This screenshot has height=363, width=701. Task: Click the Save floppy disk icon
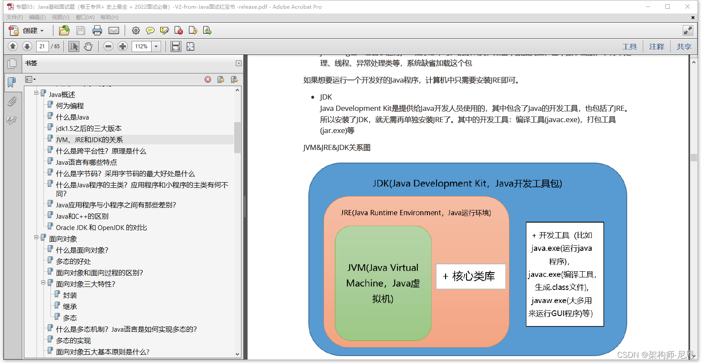[x=81, y=30]
